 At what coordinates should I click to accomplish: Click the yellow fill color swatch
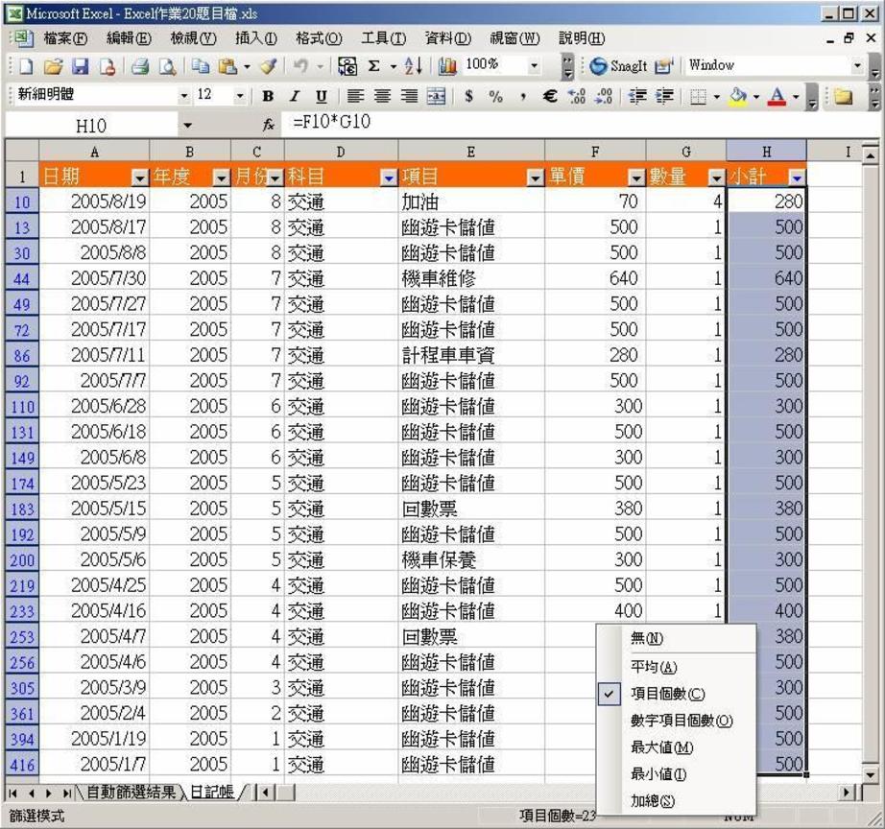737,96
